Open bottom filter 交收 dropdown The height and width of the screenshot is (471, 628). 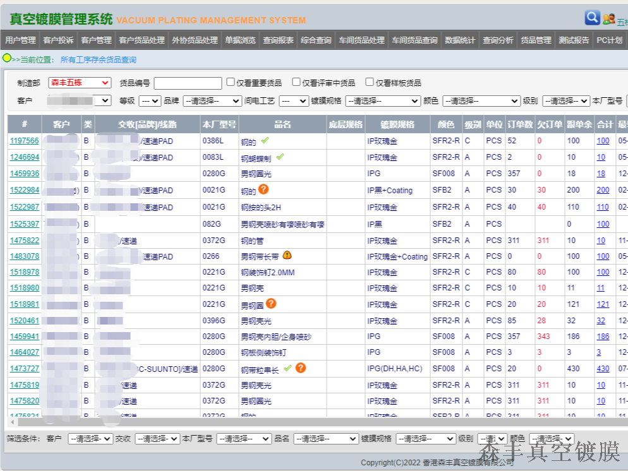coord(157,439)
